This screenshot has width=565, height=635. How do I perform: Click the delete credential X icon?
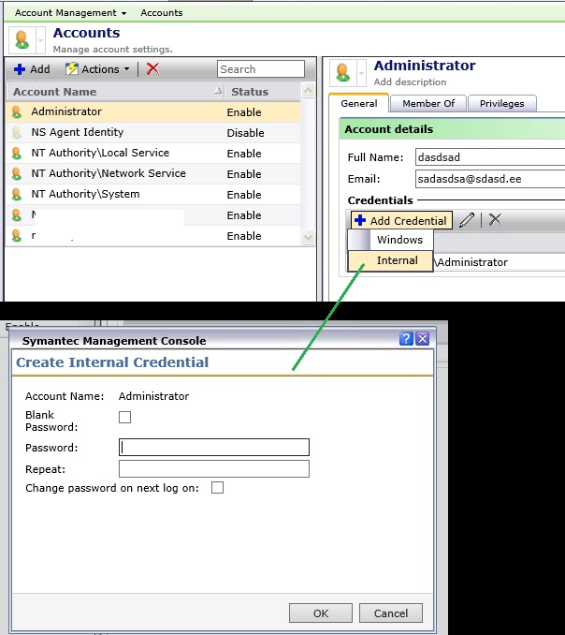pyautogui.click(x=495, y=219)
